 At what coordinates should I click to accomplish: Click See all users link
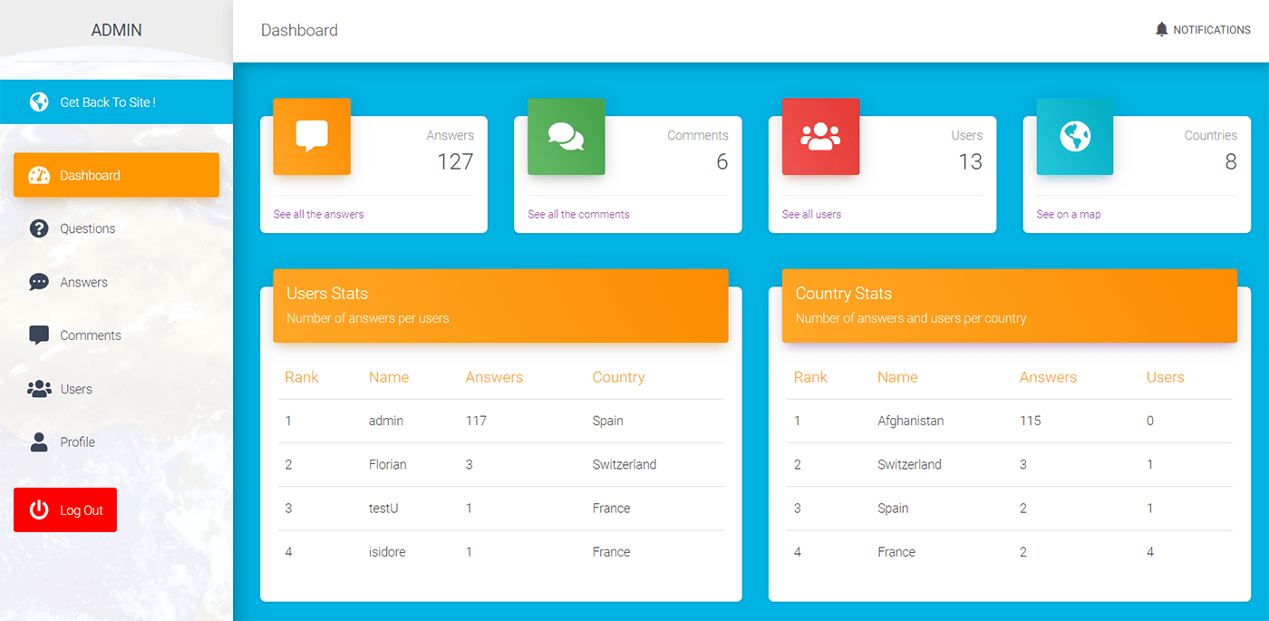(810, 214)
